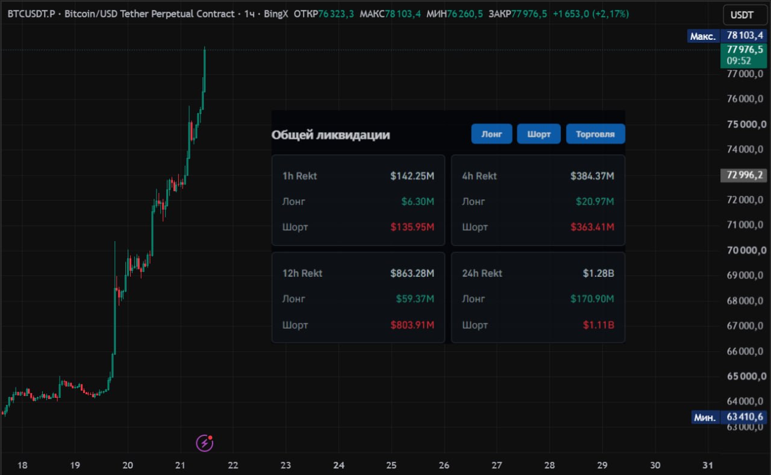Click the crosshair price label 72 996,2
771x475 pixels.
point(744,175)
